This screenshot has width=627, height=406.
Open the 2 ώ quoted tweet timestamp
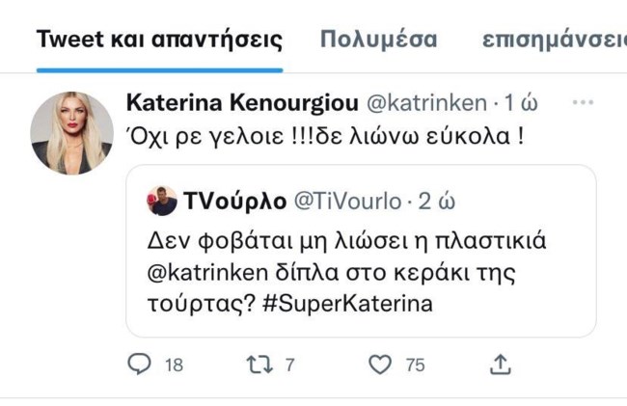pos(437,202)
